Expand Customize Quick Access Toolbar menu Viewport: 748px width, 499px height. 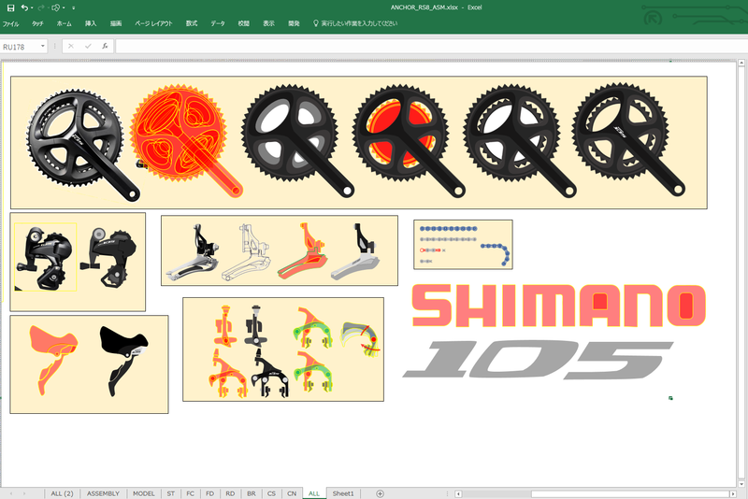[74, 7]
